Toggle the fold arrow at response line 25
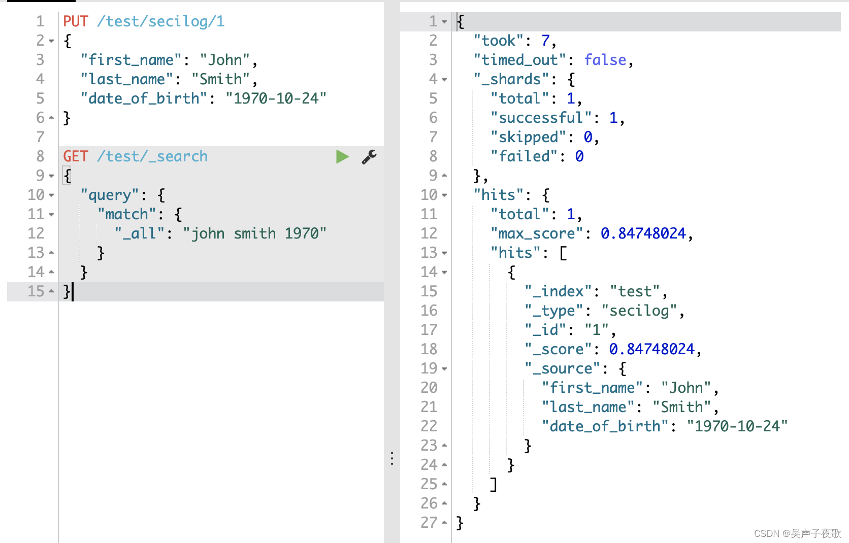Image resolution: width=849 pixels, height=543 pixels. (x=444, y=485)
